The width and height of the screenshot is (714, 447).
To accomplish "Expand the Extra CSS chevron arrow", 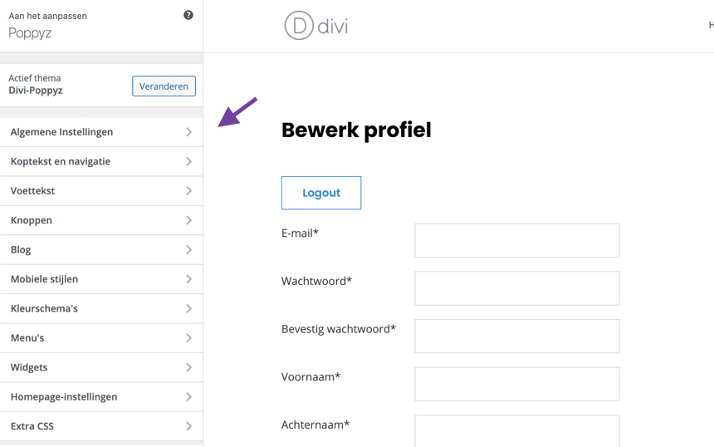I will pos(188,426).
